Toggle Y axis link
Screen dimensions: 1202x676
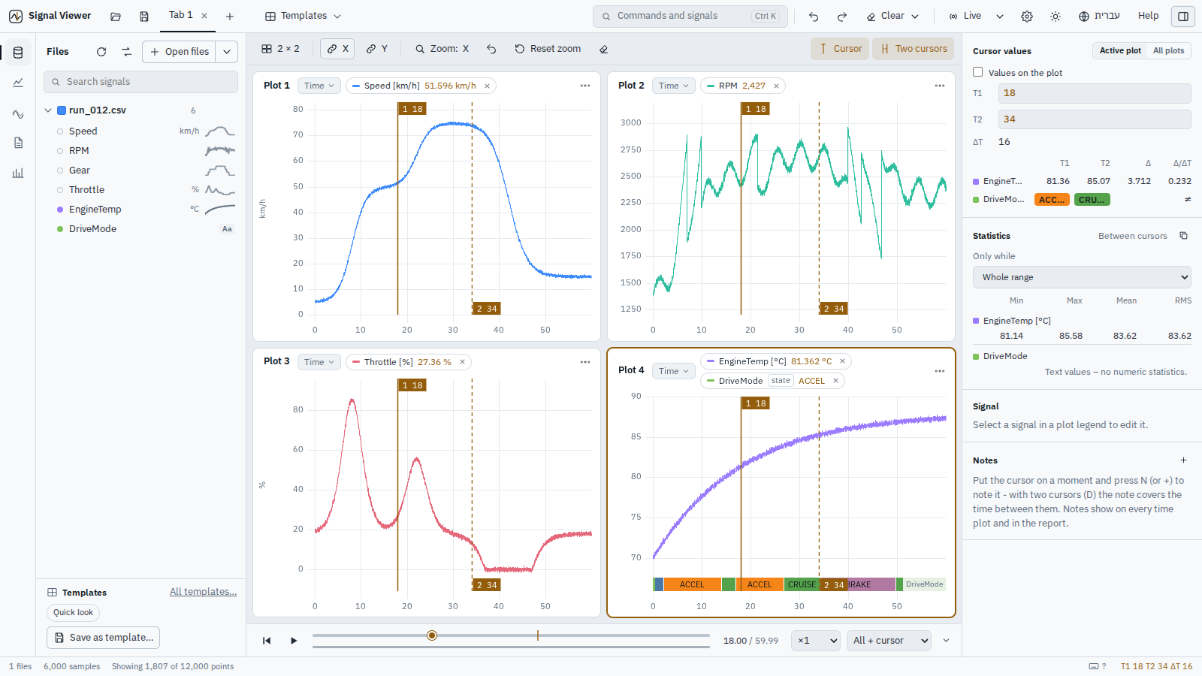click(377, 49)
